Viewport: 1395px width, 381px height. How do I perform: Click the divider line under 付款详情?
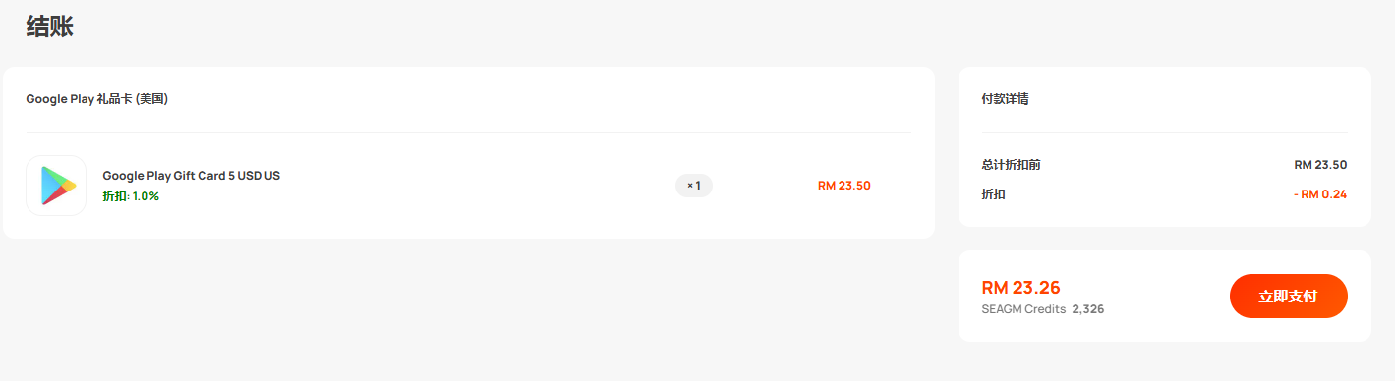(1165, 132)
